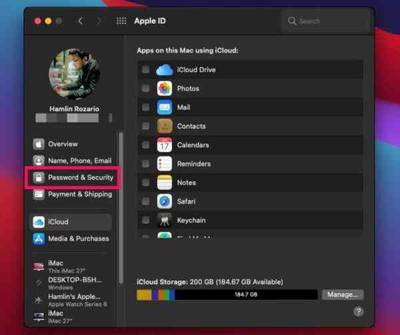Click the iCloud Drive label text
Viewport: 400px width, 335px height.
[196, 70]
